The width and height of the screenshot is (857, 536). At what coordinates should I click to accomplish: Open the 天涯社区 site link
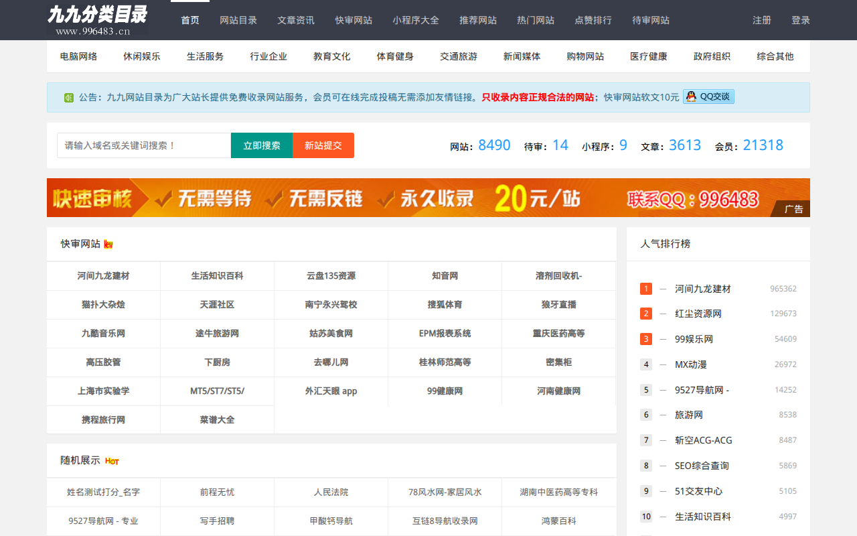(x=217, y=305)
